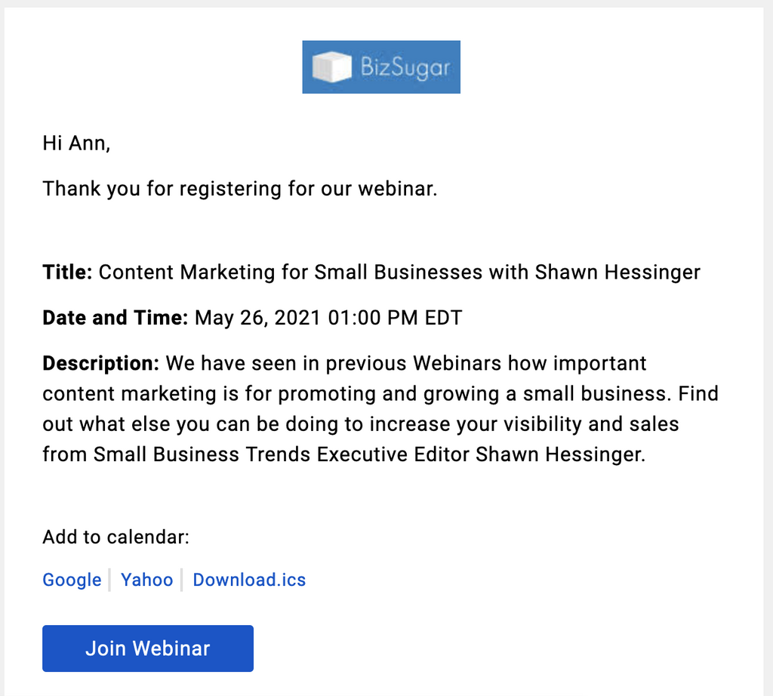Click the "01:00 PM EDT" time text
Screen dimensions: 773x696
point(395,318)
